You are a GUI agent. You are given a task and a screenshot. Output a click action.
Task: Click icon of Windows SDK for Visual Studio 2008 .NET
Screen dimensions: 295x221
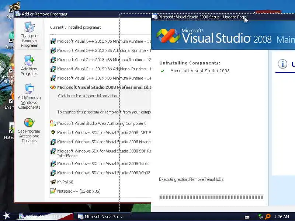pyautogui.click(x=53, y=133)
